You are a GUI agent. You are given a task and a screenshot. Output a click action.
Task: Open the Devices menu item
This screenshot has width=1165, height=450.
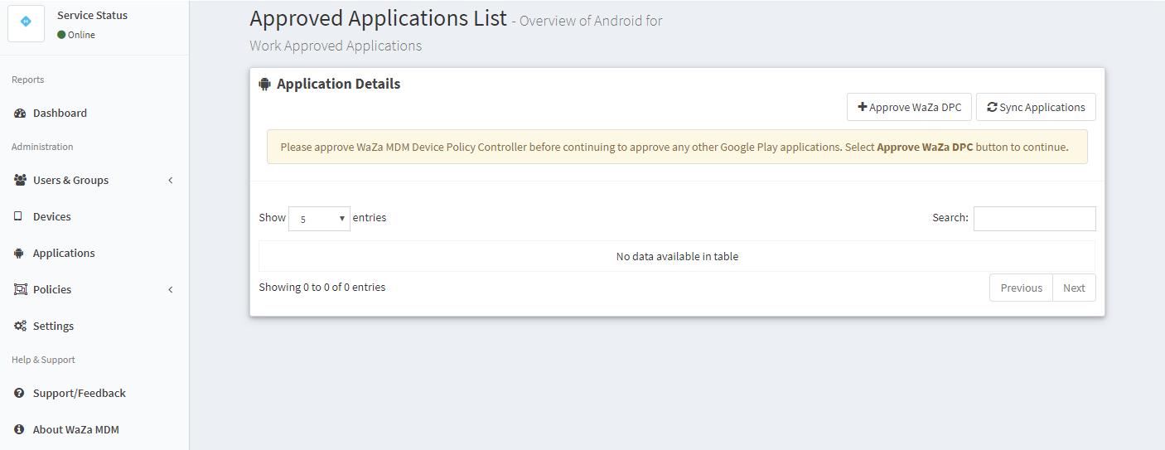click(x=52, y=216)
